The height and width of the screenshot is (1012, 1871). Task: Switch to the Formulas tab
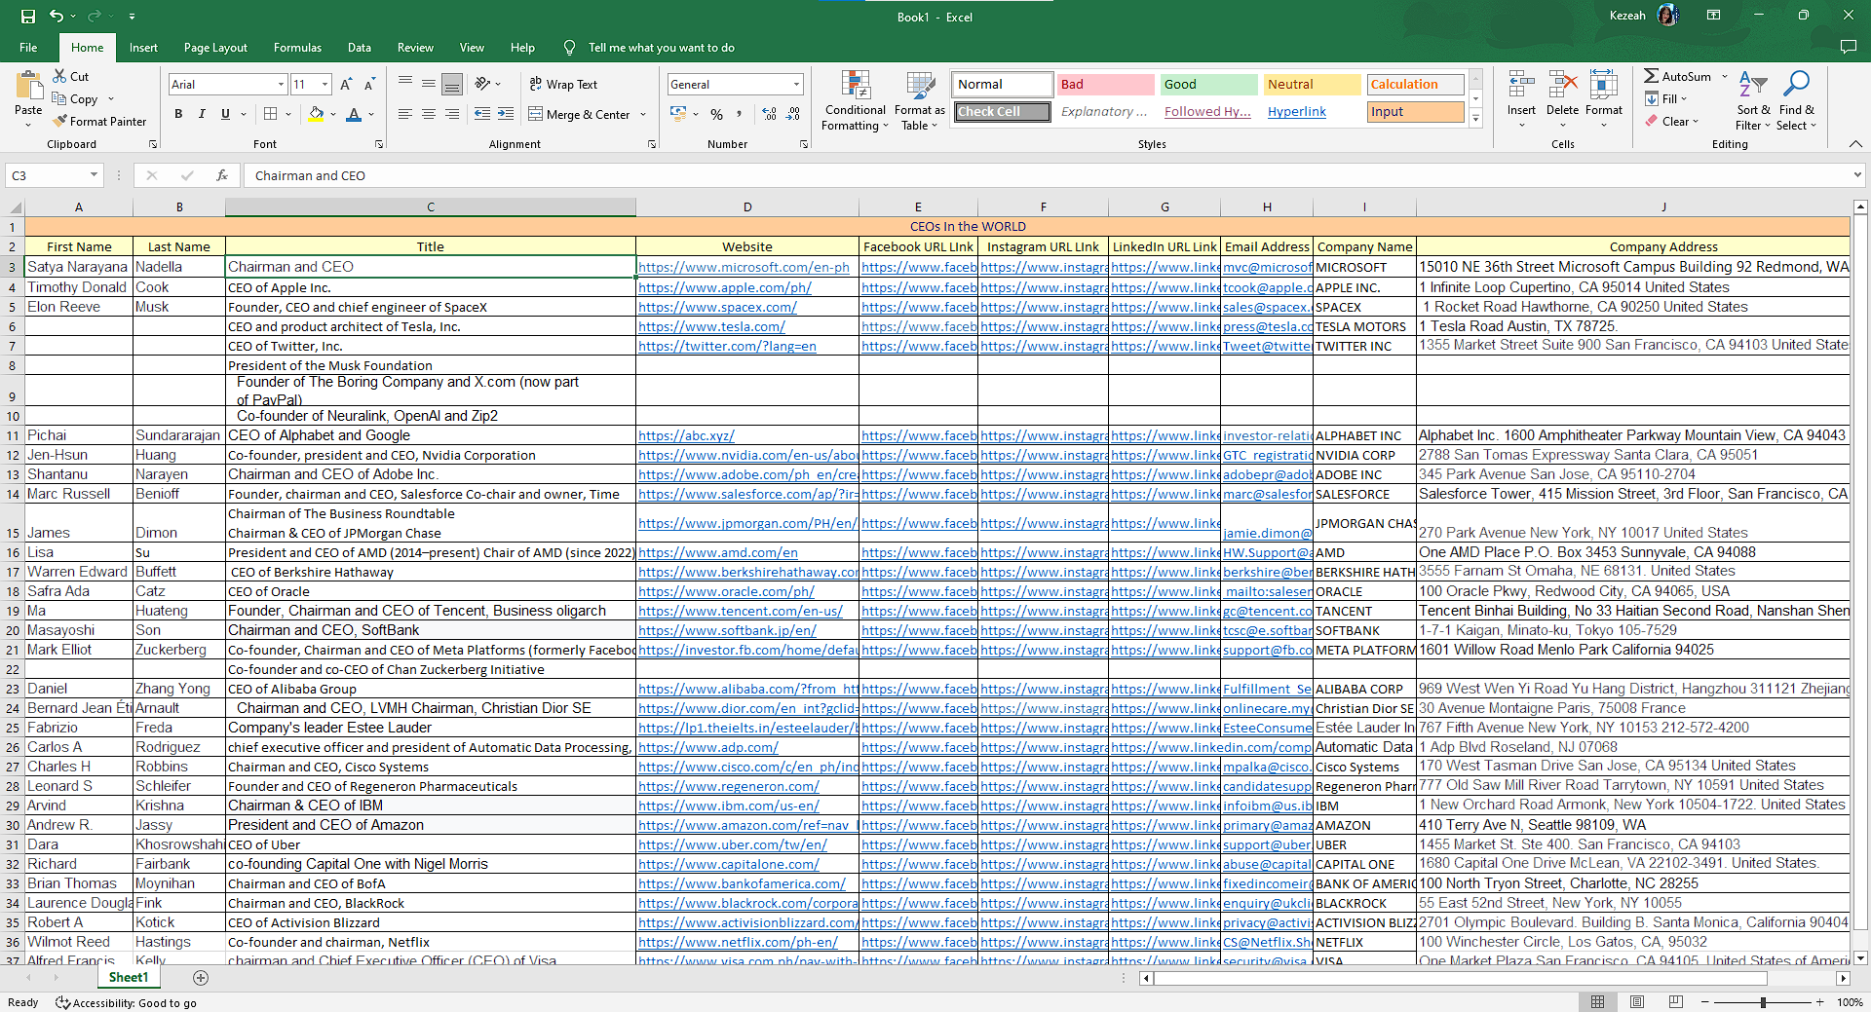click(297, 48)
